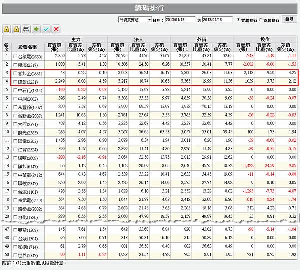Tick the checkbox for 亞聚(1308)
Screen dimensions: 300x270
tap(15, 230)
